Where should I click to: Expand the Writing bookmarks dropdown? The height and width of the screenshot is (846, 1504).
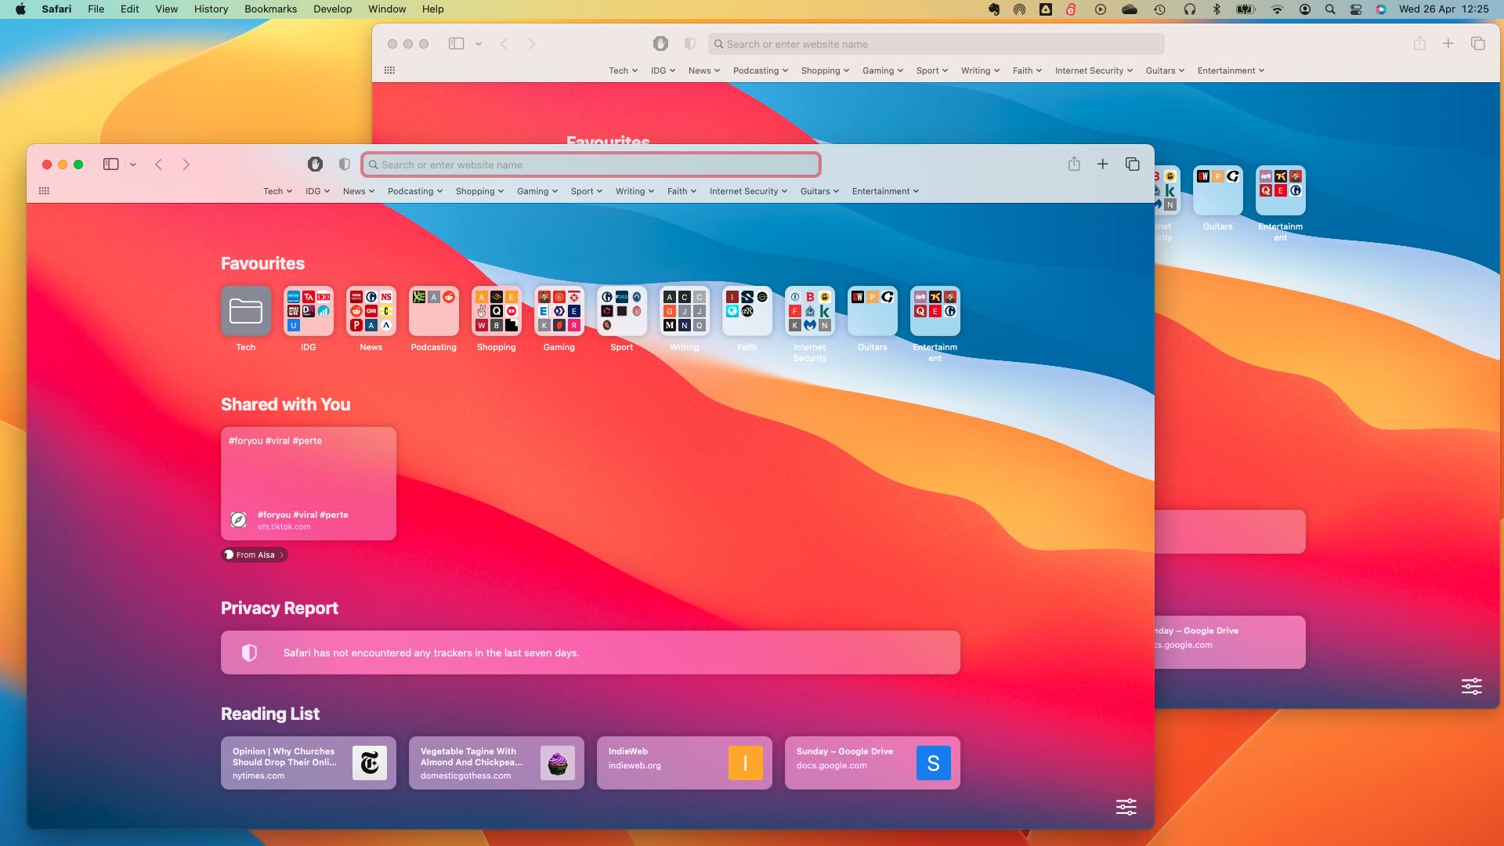[x=634, y=190]
